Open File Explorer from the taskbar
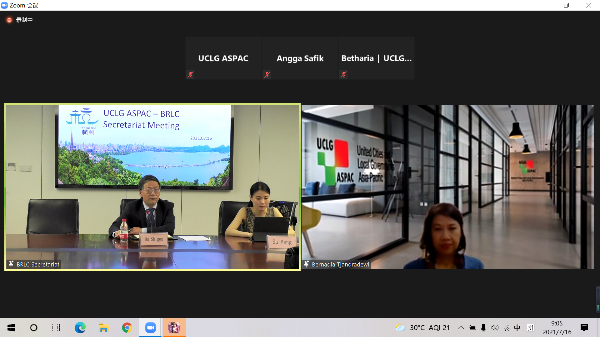Screen dimensions: 600x337 tap(103, 328)
